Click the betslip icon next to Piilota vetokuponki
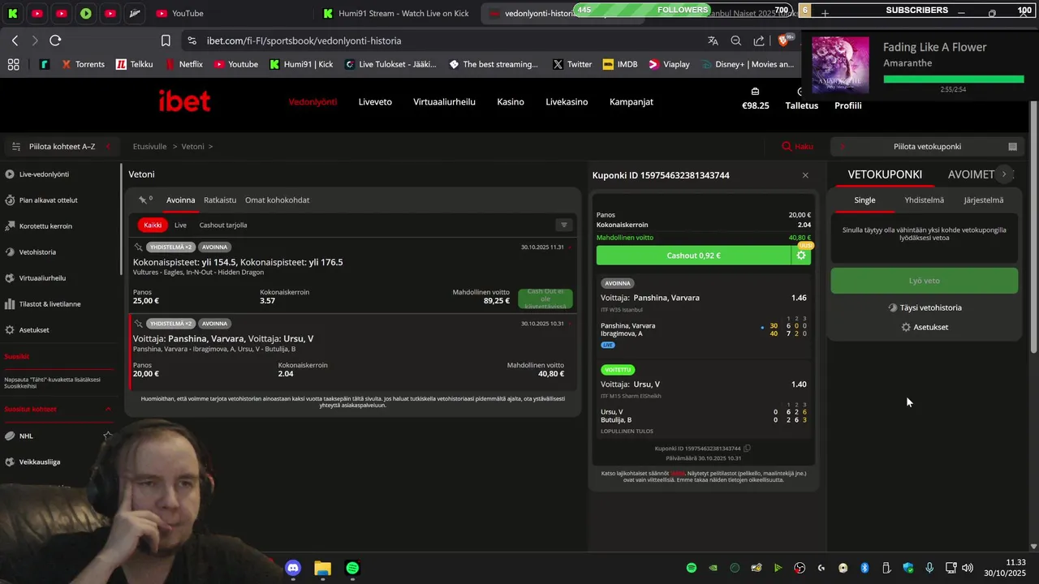 pyautogui.click(x=1012, y=147)
